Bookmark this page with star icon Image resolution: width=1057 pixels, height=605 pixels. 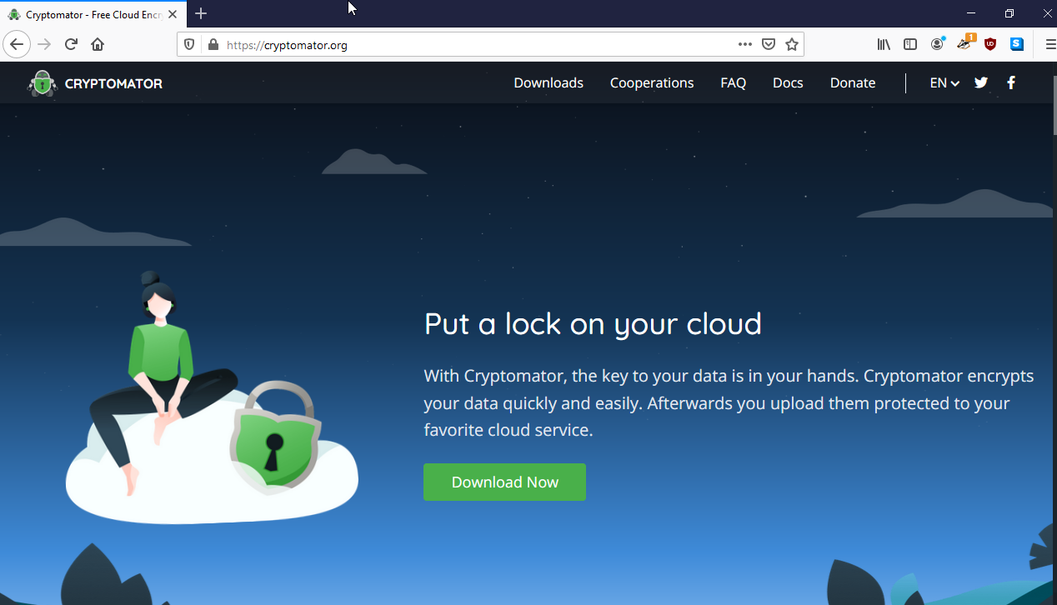[792, 45]
